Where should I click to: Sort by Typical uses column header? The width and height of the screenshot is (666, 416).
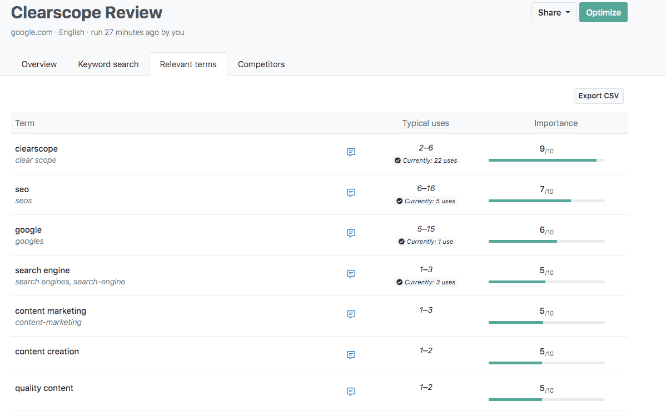pyautogui.click(x=425, y=123)
